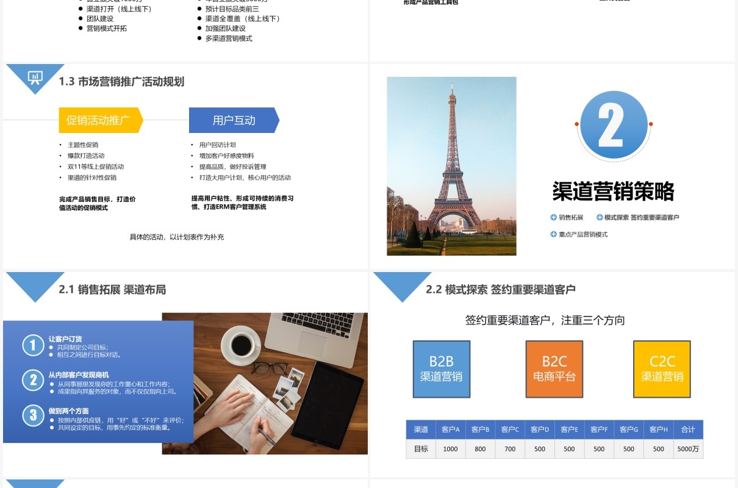Click the 客户H header cell
This screenshot has height=488, width=738.
659,429
